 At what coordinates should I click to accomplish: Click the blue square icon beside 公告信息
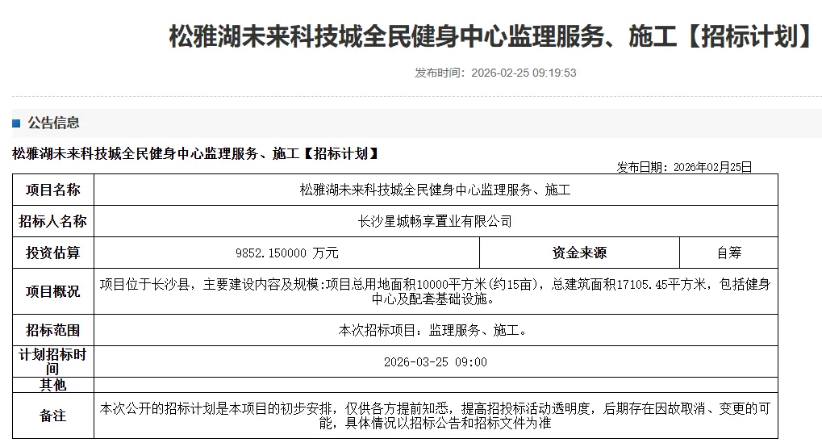[x=16, y=123]
